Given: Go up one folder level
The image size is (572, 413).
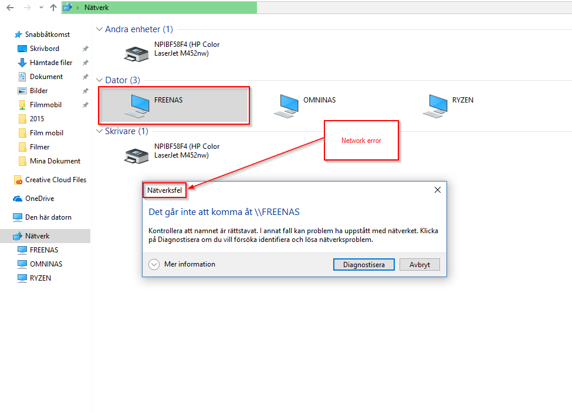Looking at the screenshot, I should click(53, 7).
